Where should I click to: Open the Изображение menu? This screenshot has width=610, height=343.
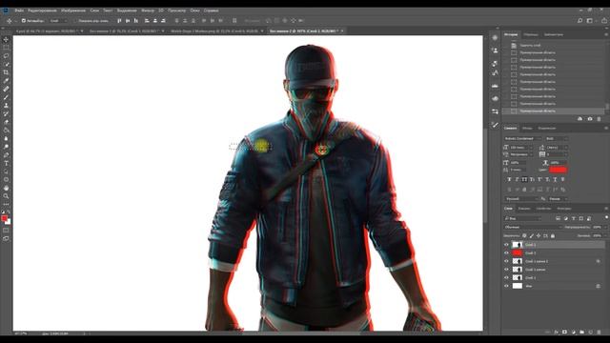pos(73,10)
